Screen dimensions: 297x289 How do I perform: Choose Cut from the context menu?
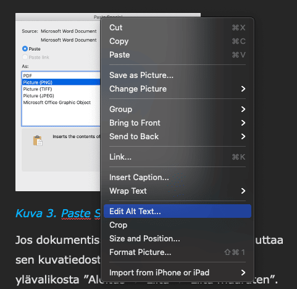click(x=177, y=28)
